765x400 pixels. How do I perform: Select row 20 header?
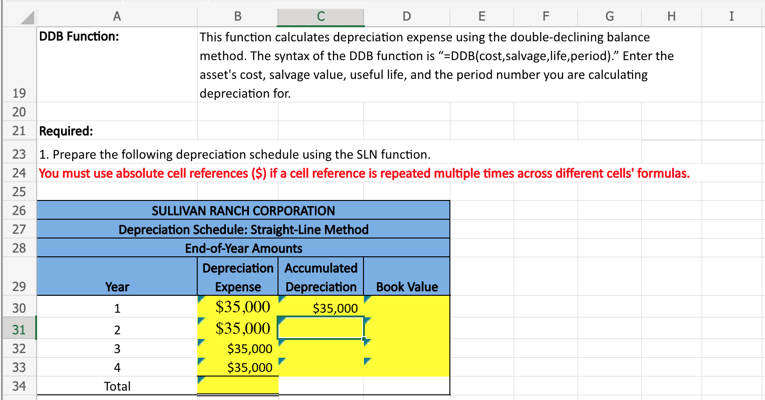[x=19, y=112]
